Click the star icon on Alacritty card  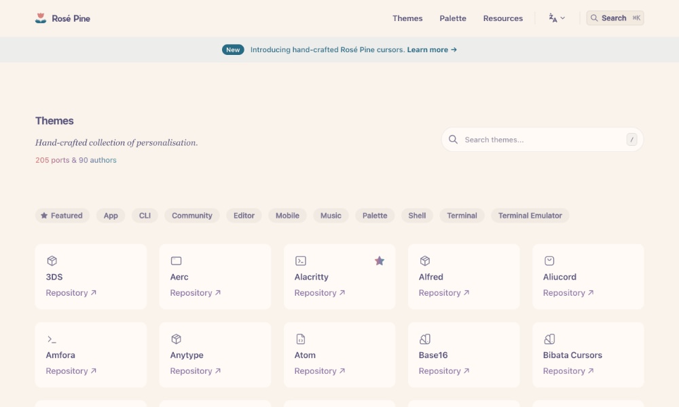click(380, 260)
